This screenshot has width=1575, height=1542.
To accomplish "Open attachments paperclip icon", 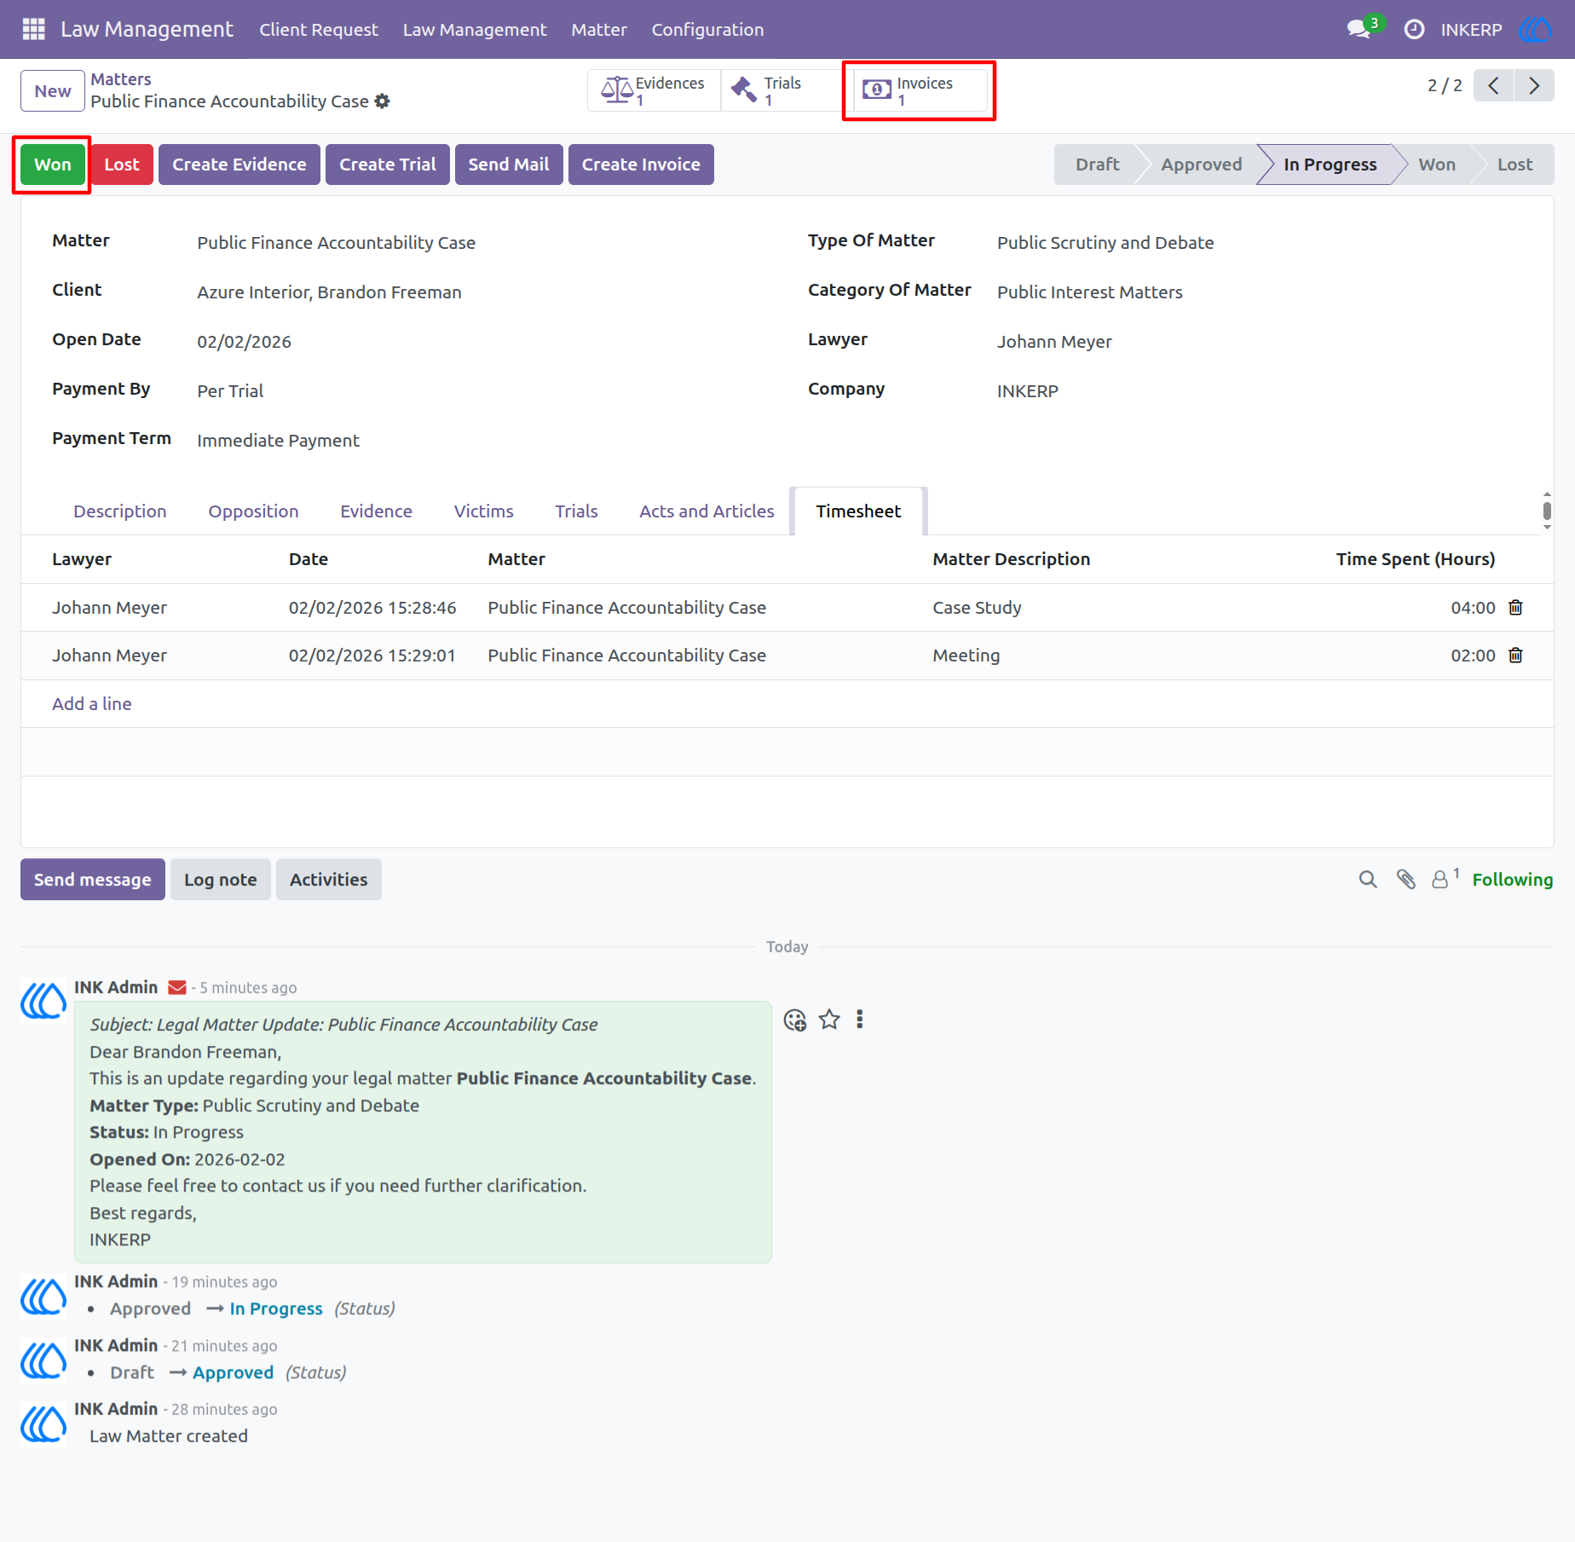I will [x=1405, y=879].
